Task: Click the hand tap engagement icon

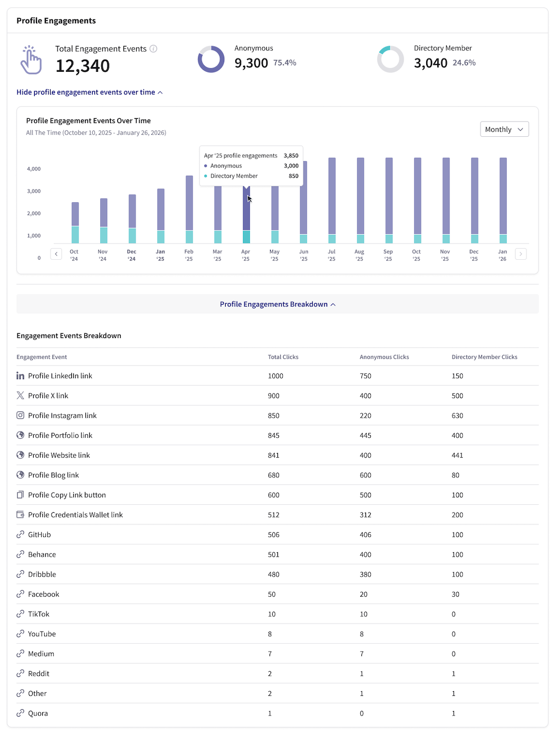Action: (x=31, y=60)
